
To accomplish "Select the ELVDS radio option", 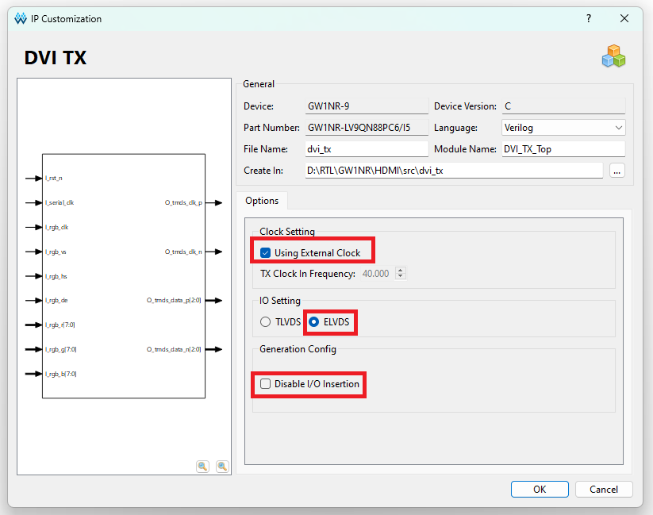I will tap(314, 322).
